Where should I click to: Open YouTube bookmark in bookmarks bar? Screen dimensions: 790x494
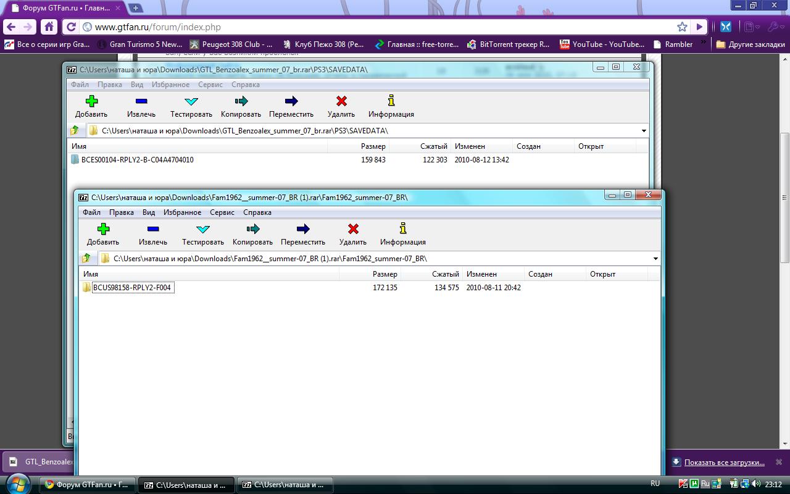[602, 44]
